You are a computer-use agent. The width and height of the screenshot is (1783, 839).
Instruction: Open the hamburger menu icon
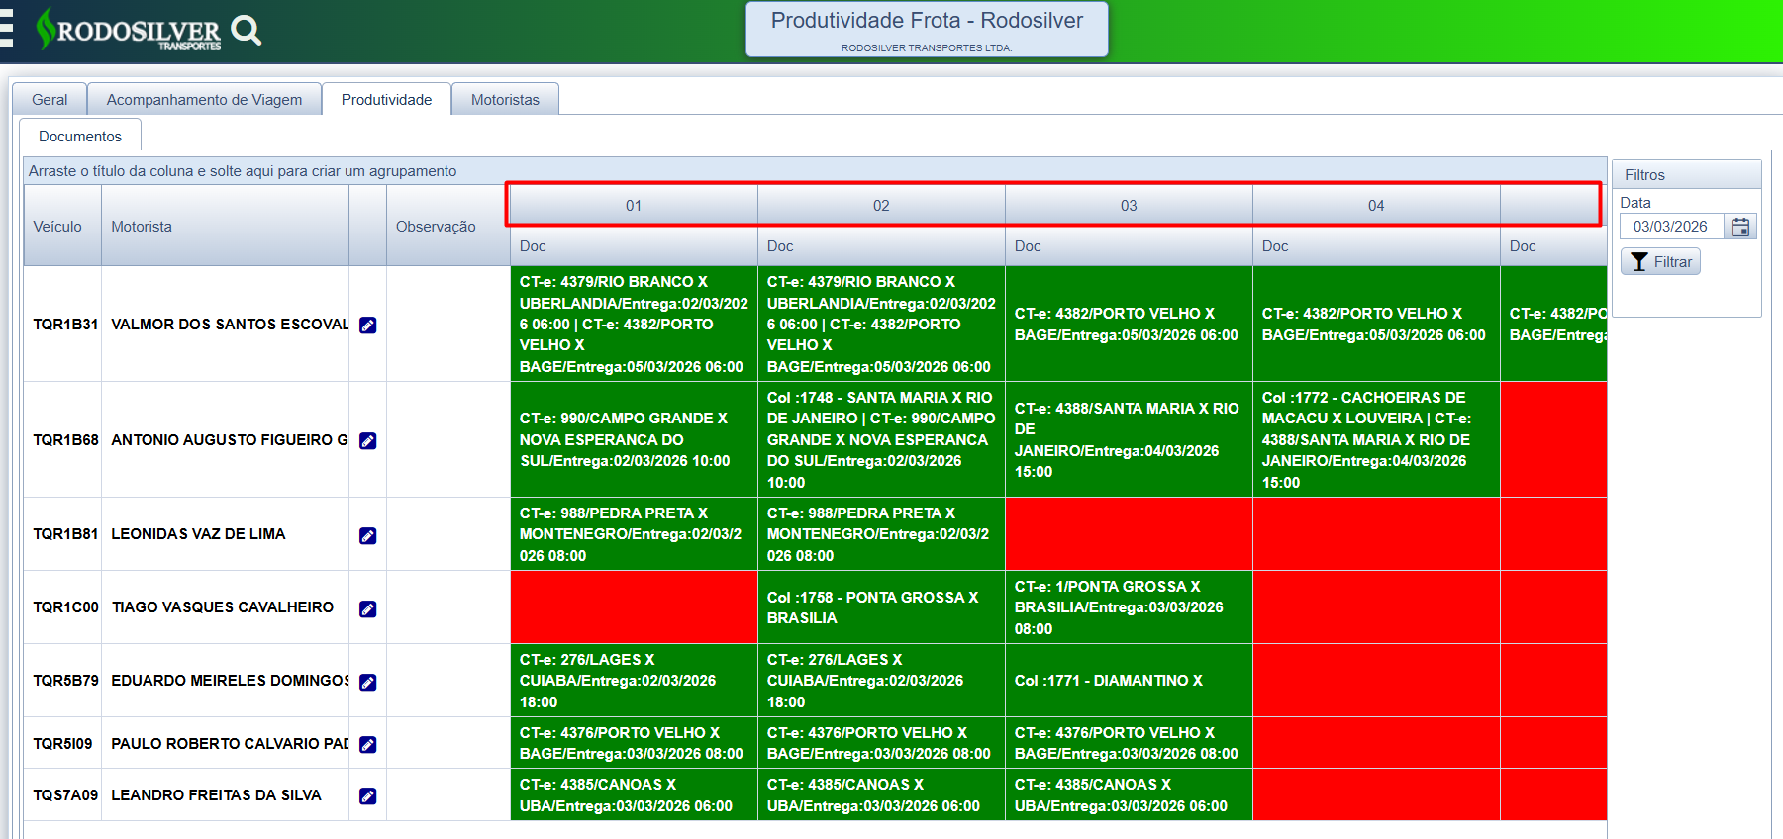[6, 30]
